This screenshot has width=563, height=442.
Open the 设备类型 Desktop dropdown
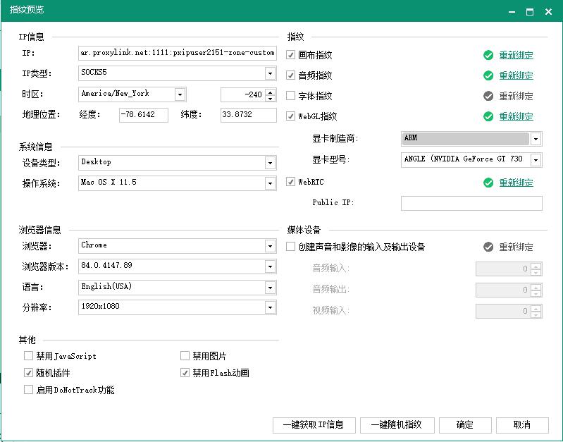tap(270, 163)
